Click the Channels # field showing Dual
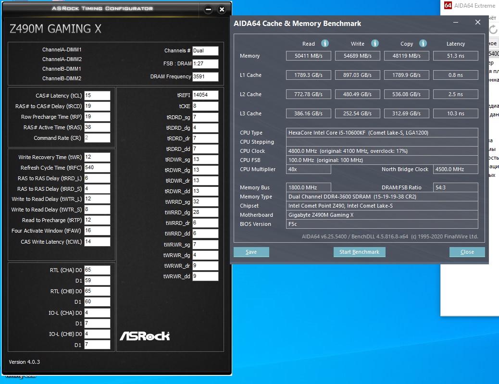499x384 pixels. (206, 51)
